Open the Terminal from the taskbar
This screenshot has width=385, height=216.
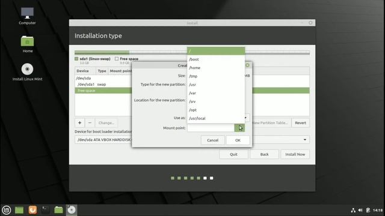point(46,210)
